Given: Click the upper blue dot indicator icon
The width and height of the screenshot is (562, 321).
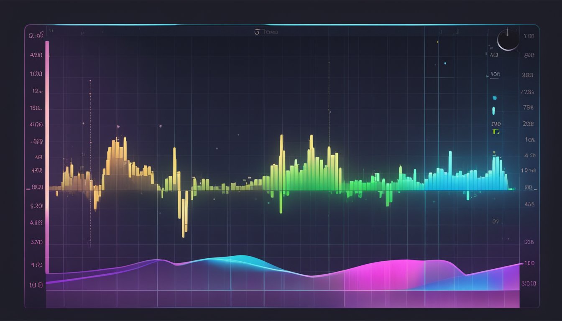Looking at the screenshot, I should point(494,97).
